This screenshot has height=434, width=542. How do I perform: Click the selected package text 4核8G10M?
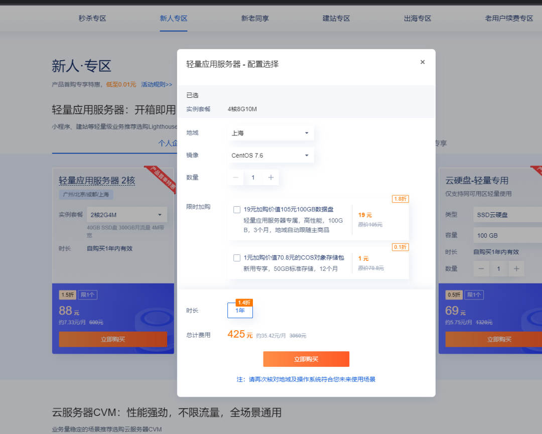click(x=242, y=109)
